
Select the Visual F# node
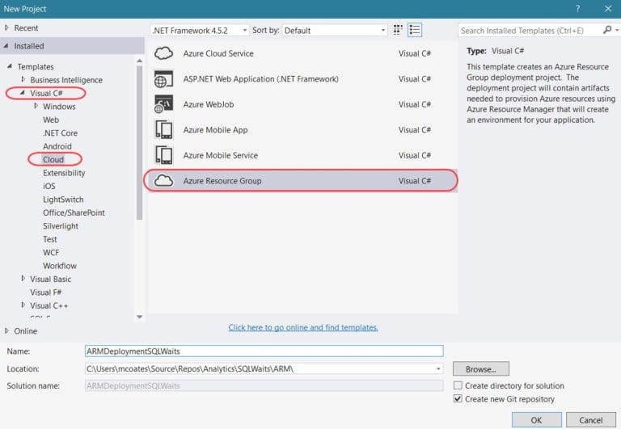click(x=45, y=292)
